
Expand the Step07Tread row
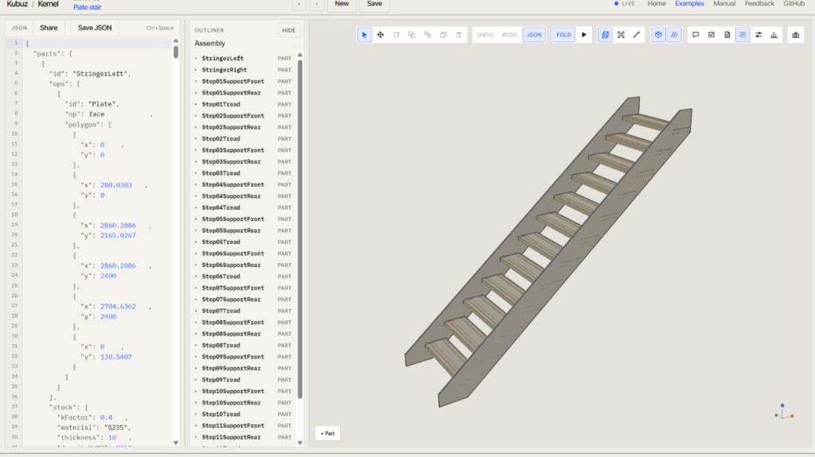(196, 311)
